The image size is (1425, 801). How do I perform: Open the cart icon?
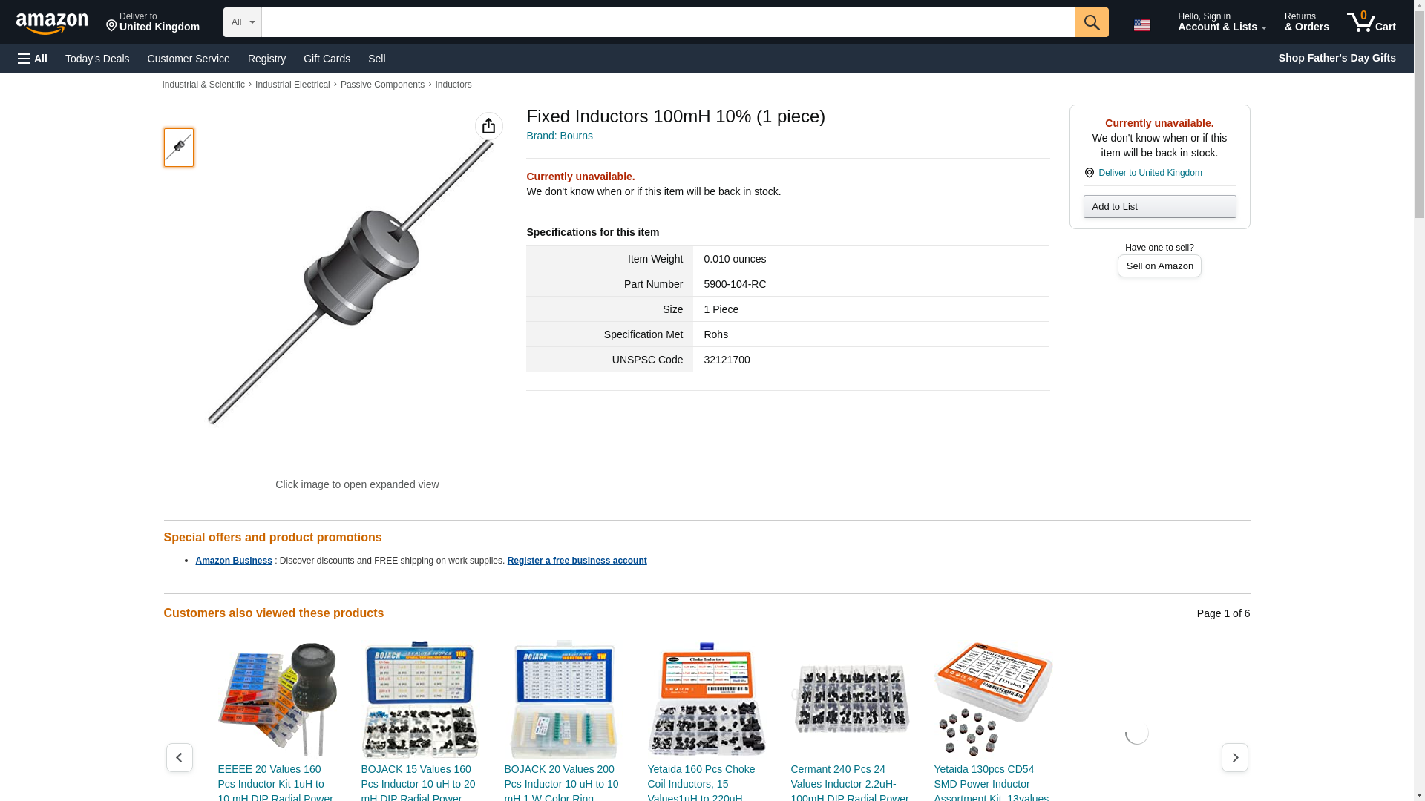pos(1372,22)
